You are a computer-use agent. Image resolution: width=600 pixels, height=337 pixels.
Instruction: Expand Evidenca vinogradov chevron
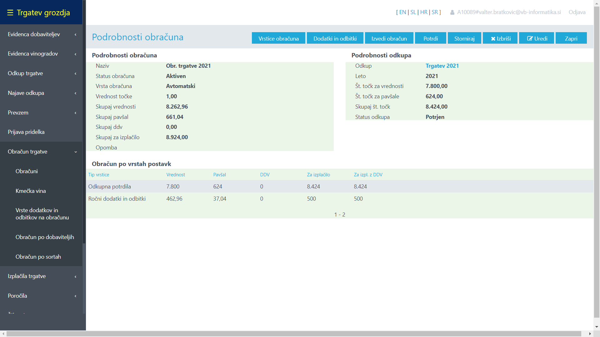tap(75, 54)
